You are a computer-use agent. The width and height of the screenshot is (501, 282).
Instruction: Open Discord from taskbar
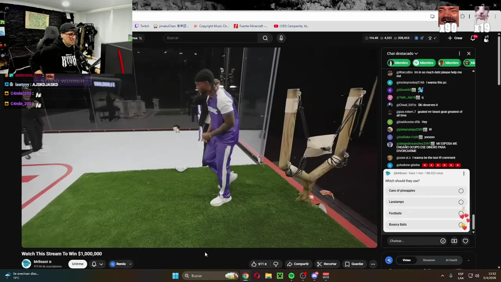[x=314, y=276]
